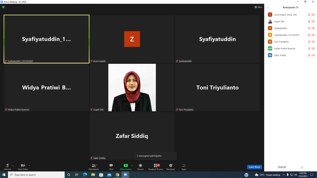This screenshot has height=178, width=317.
Task: Click muted mic icon in Zafar Siddiq row
Action: point(309,55)
